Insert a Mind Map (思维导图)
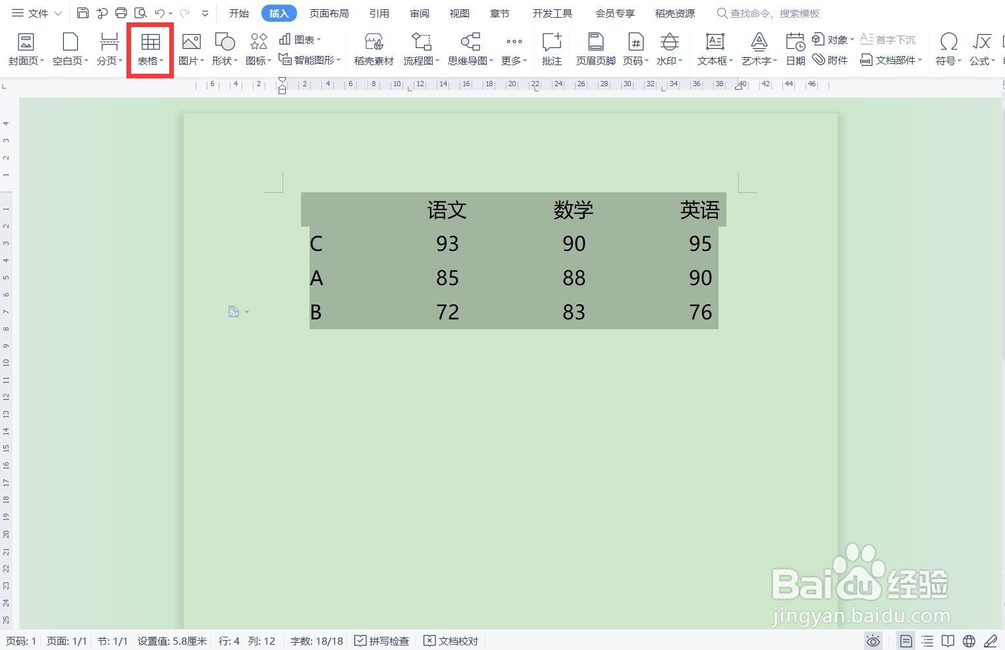This screenshot has height=650, width=1005. tap(470, 49)
